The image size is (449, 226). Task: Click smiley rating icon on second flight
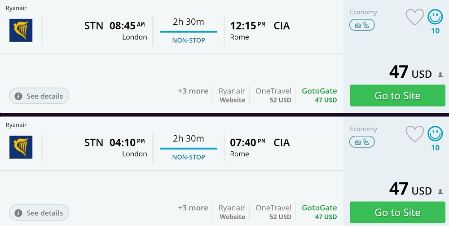tap(435, 133)
